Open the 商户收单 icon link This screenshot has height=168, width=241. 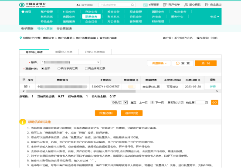(165, 5)
